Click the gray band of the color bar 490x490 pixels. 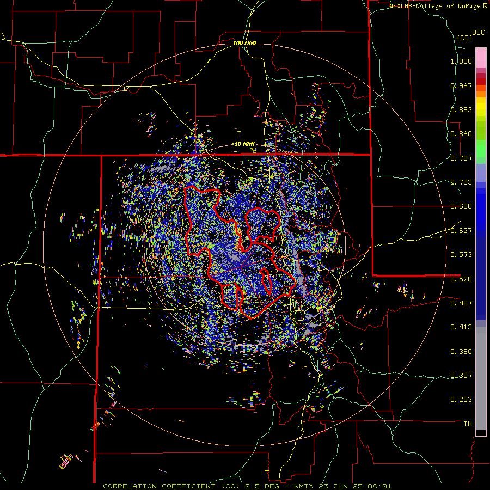coord(481,378)
